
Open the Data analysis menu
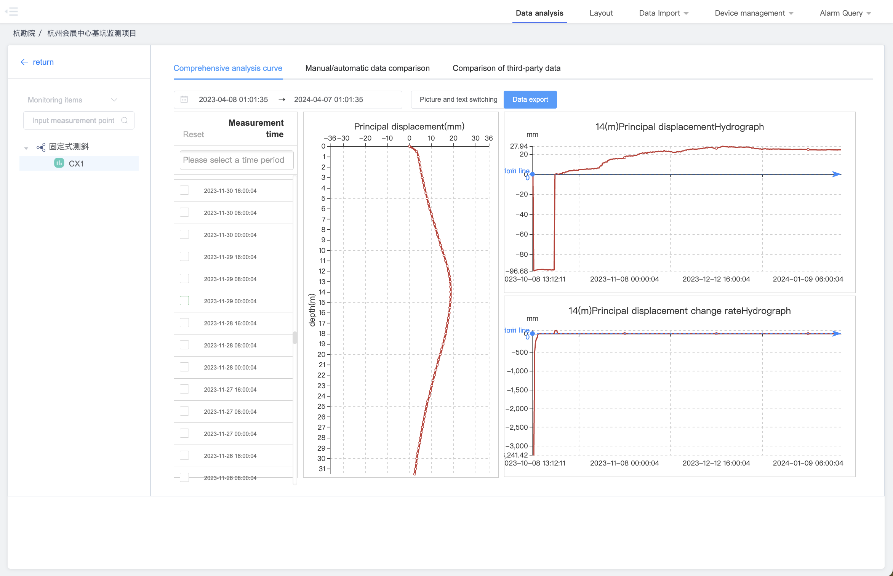(x=539, y=13)
